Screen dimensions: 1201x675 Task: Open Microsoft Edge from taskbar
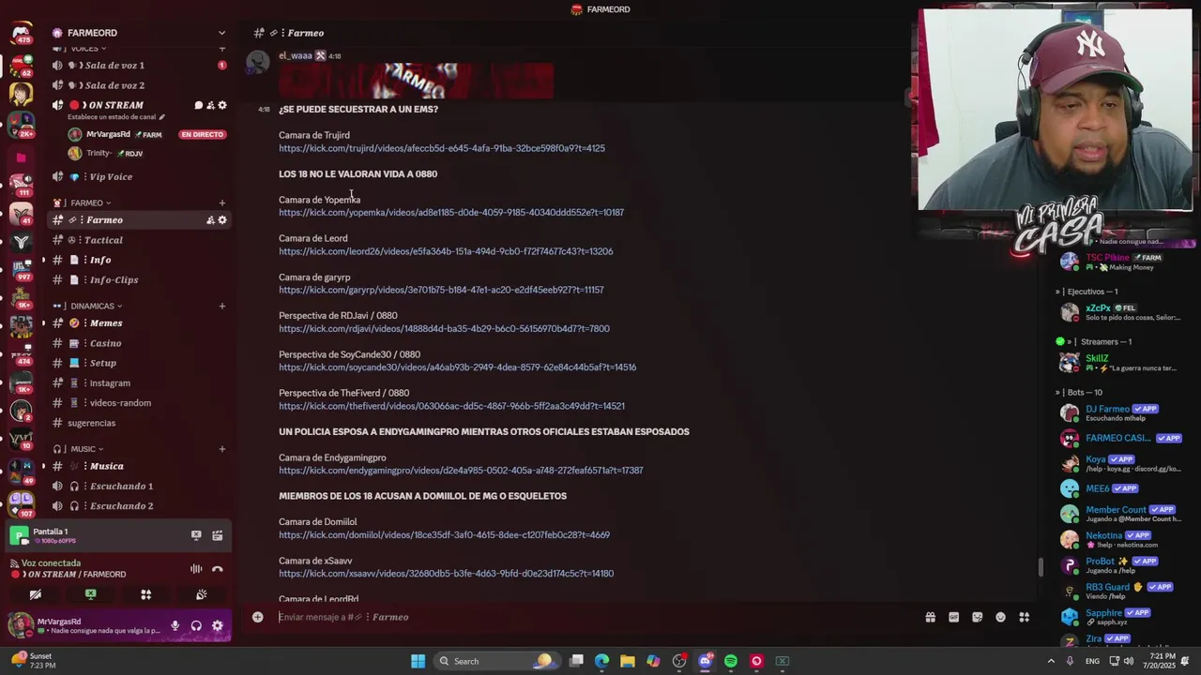pos(601,661)
